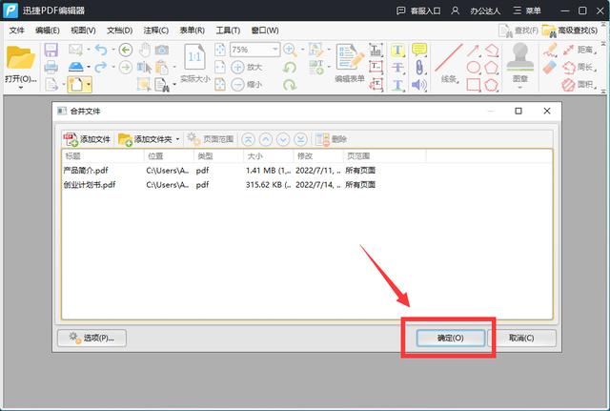Screen dimensions: 610x411
Task: Open the 选项(P)... options button
Action: click(92, 338)
